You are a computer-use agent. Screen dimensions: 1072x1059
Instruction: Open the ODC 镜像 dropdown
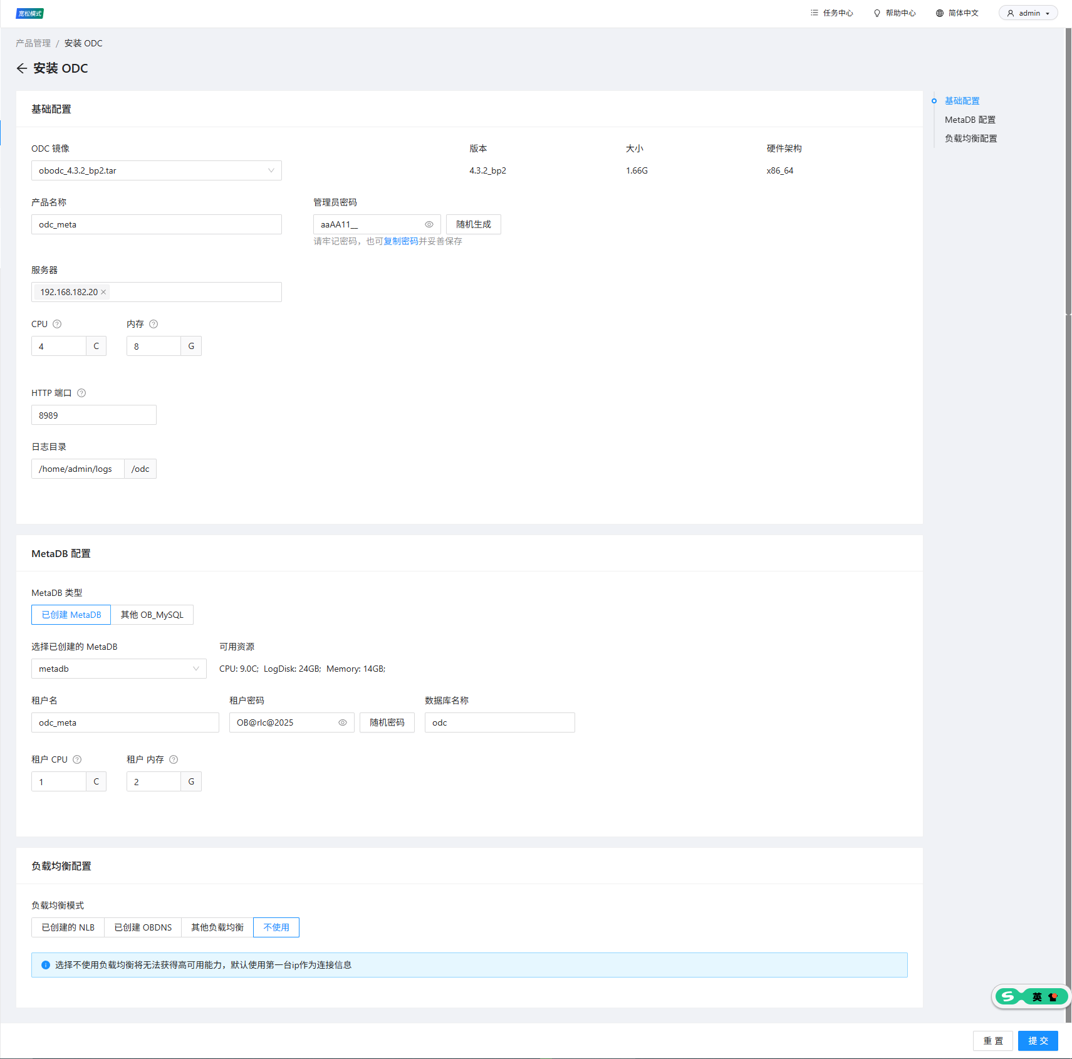[157, 170]
